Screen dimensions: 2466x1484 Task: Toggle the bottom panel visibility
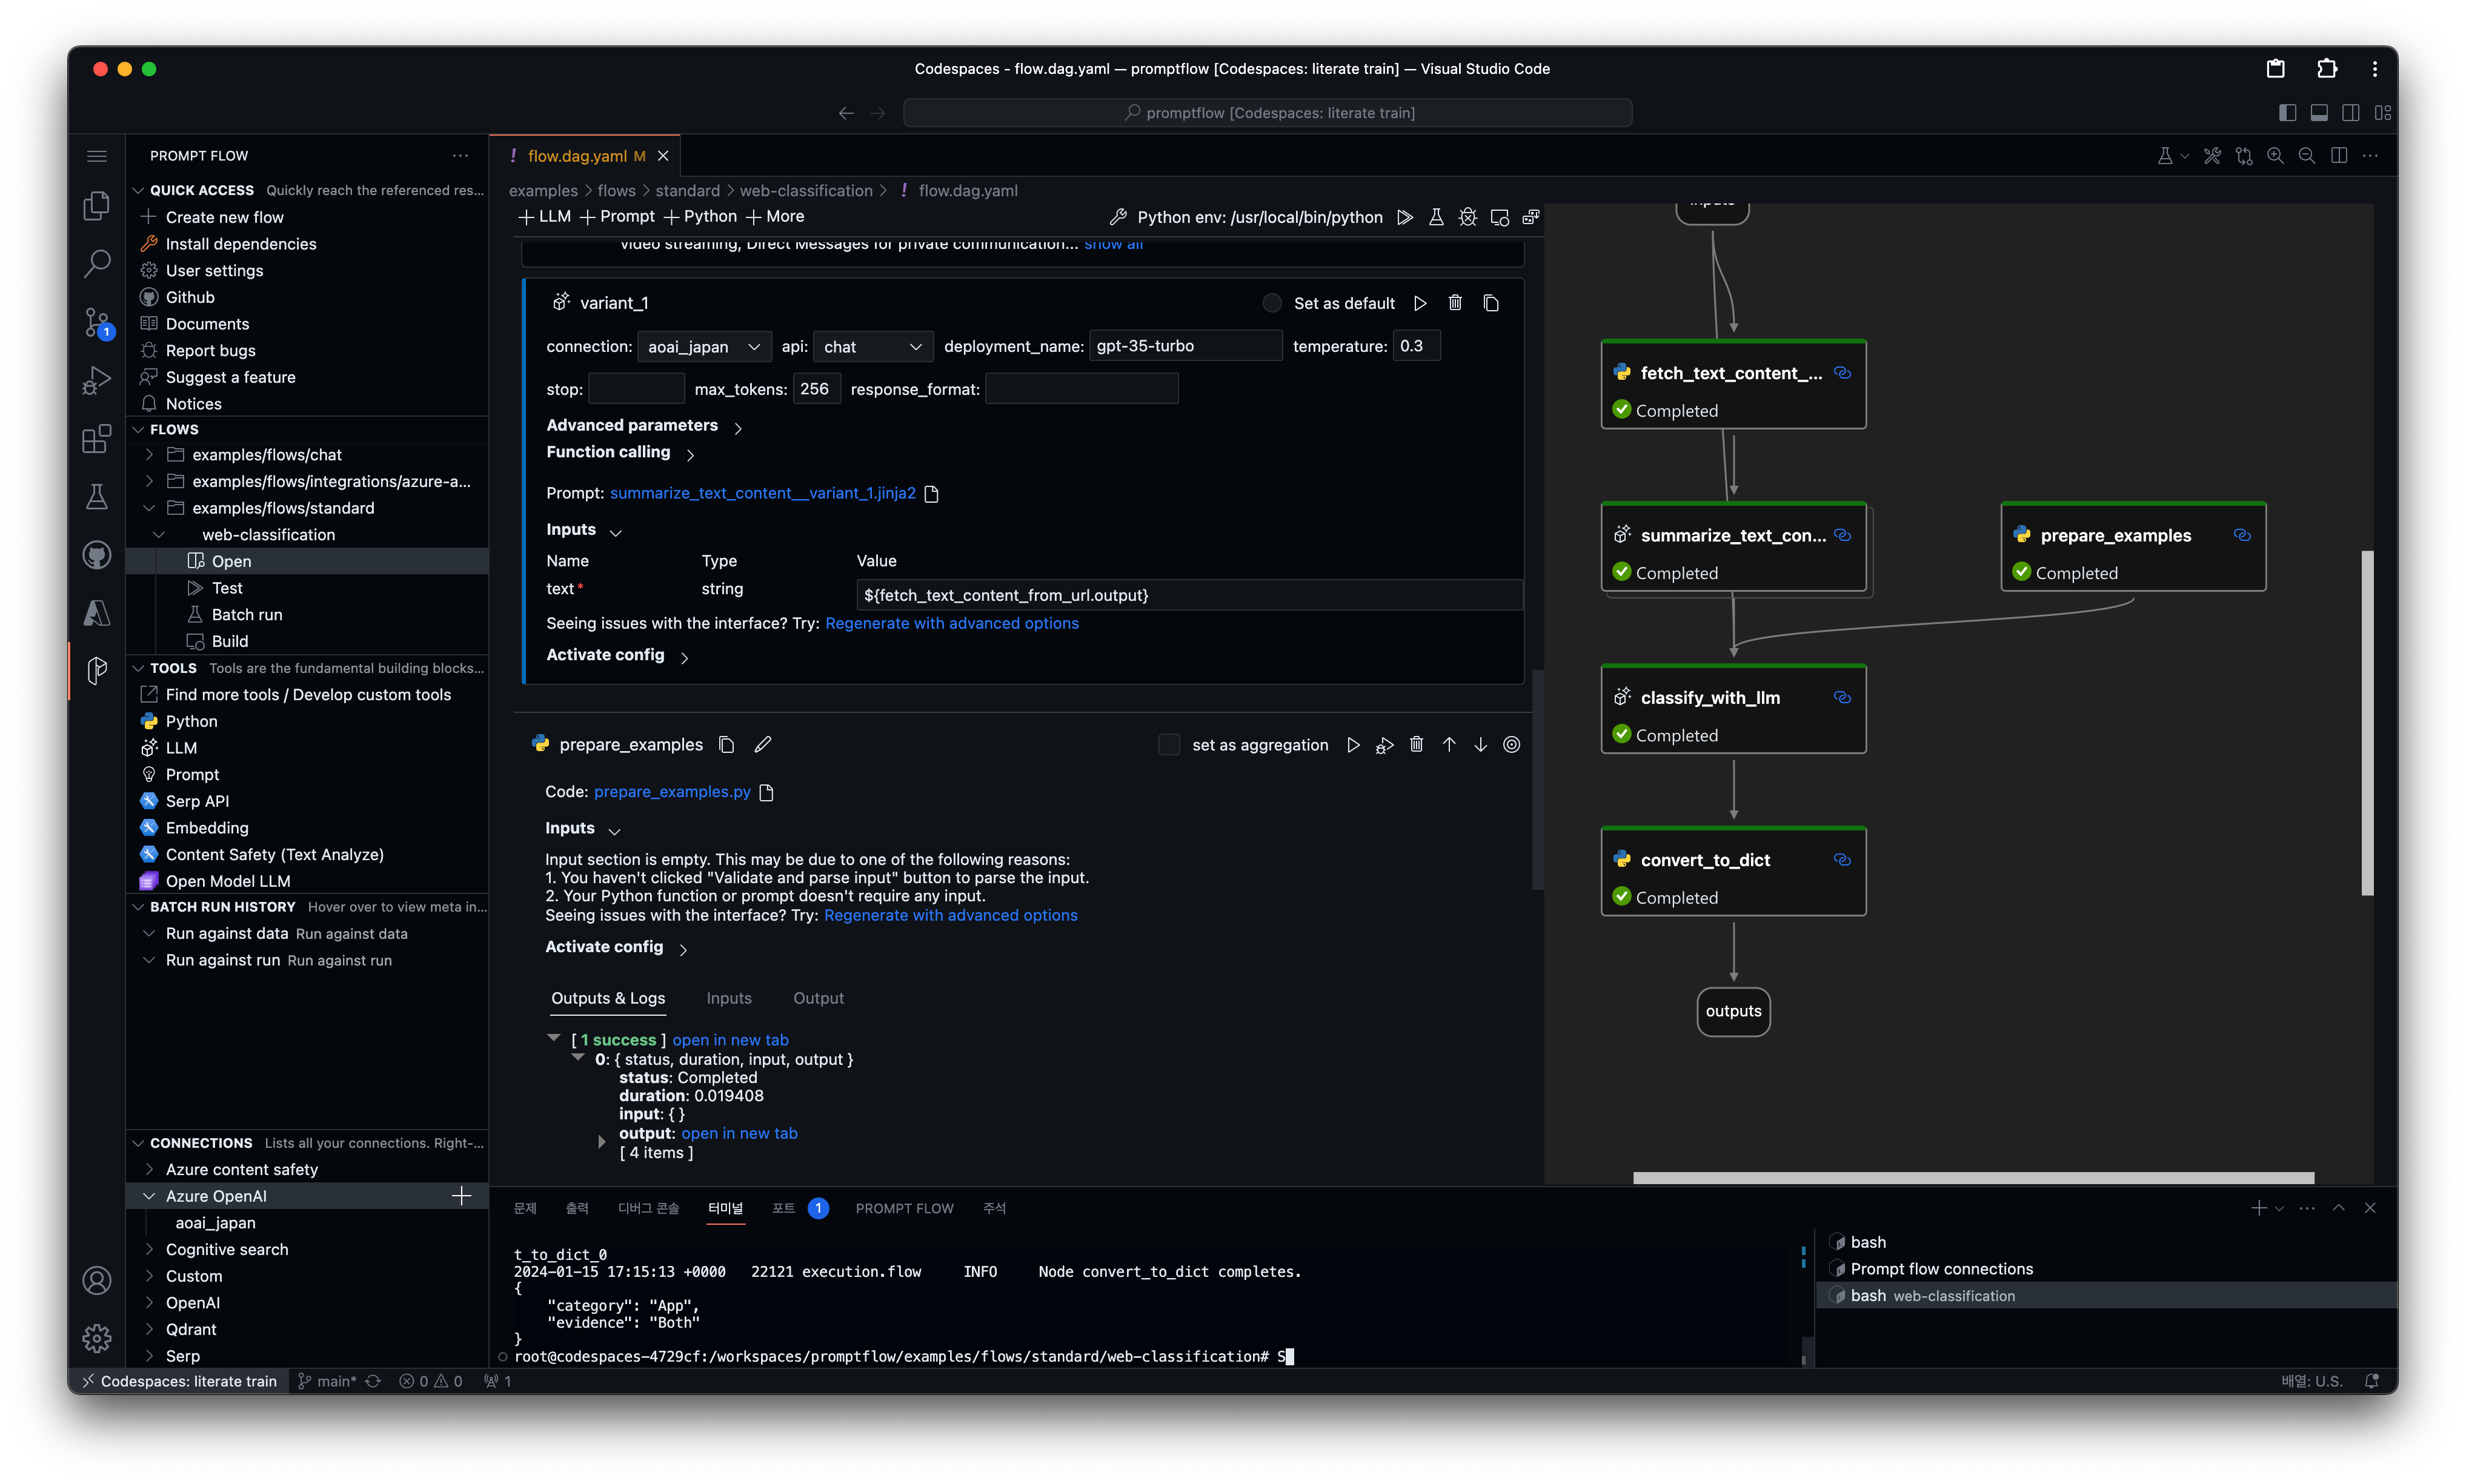coord(2319,113)
